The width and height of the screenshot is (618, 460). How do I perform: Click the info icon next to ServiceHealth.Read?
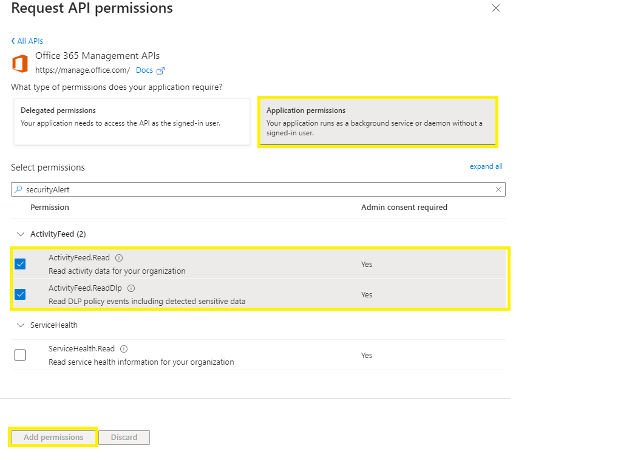(x=123, y=348)
